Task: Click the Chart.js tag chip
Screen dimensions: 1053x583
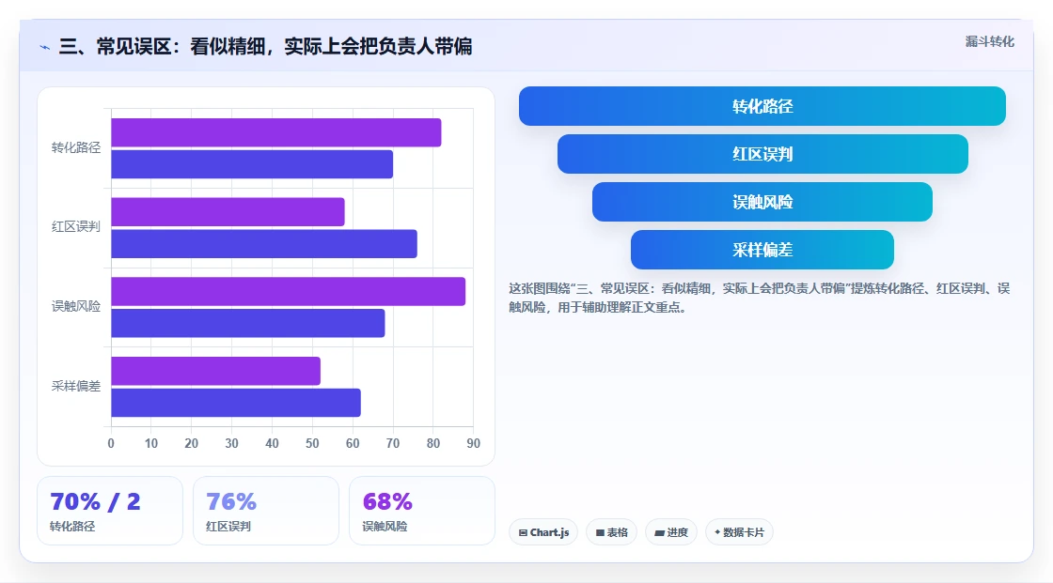Action: (x=543, y=532)
